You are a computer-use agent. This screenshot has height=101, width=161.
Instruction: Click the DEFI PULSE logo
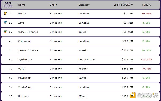[8, 5]
